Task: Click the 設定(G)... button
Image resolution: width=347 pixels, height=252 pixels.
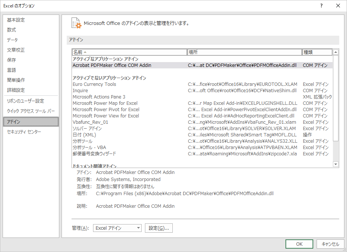Action: 159,228
